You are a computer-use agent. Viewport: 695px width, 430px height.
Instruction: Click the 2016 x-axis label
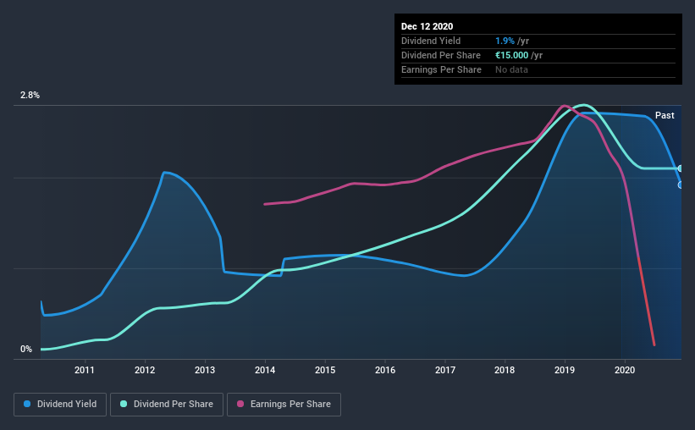(385, 370)
